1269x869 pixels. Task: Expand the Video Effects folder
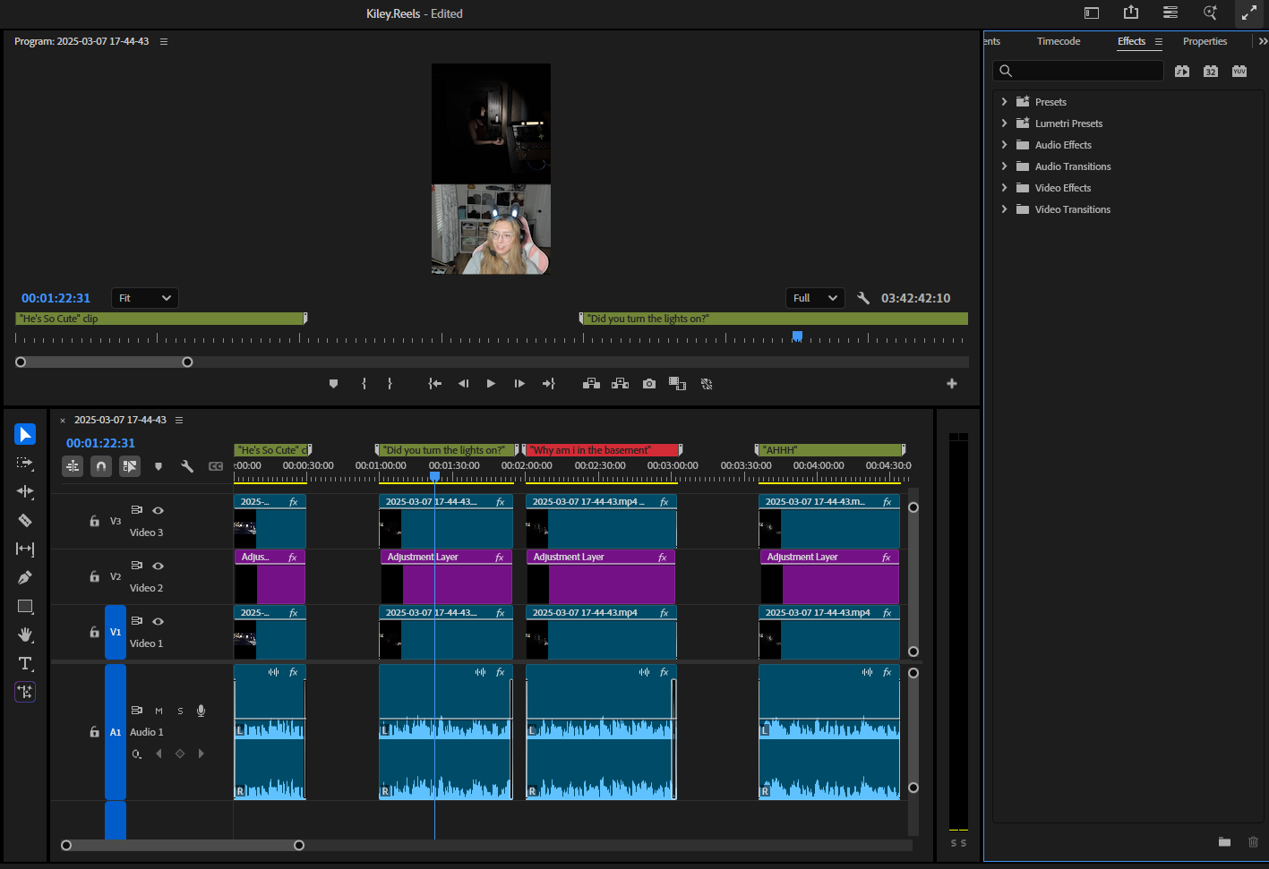pos(1004,188)
